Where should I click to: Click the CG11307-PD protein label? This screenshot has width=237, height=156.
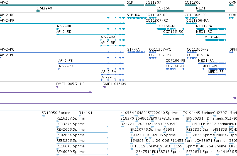[160, 55]
